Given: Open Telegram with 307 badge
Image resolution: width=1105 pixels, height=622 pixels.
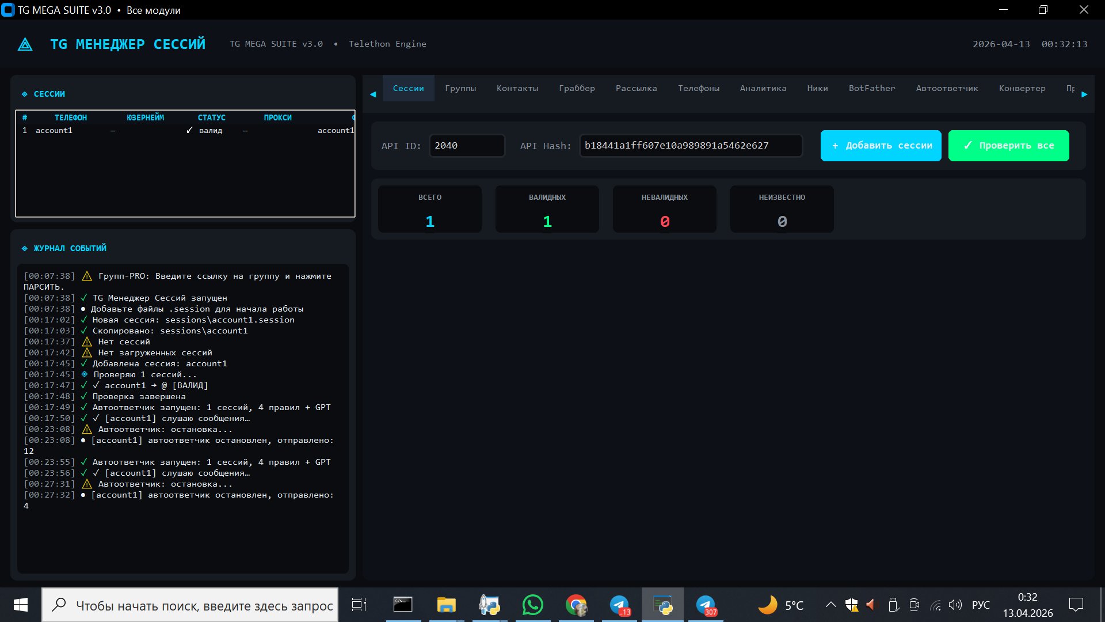Looking at the screenshot, I should tap(706, 605).
